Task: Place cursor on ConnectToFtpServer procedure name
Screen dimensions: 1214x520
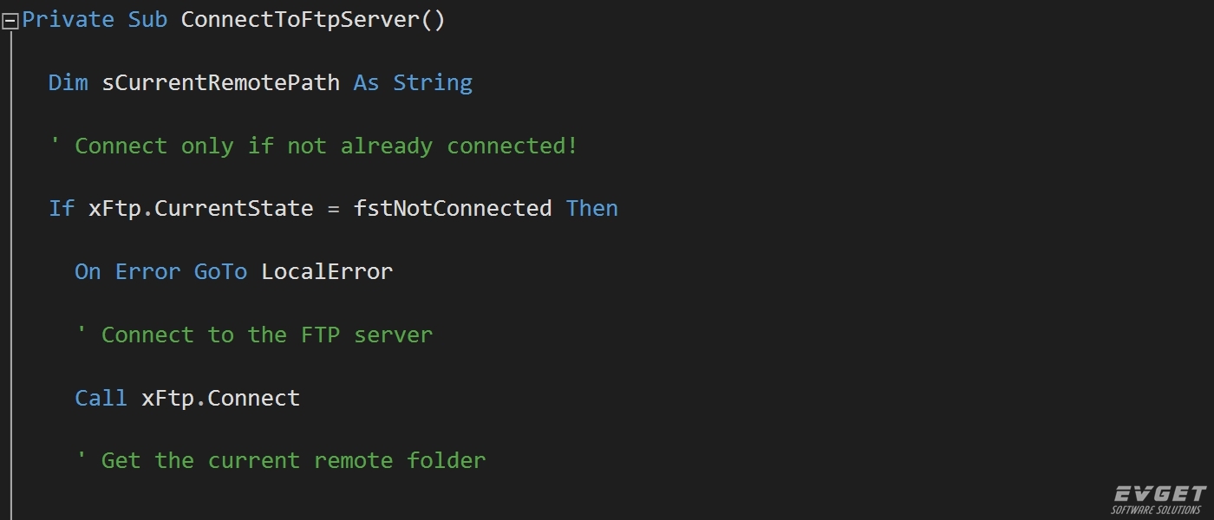Action: (300, 20)
